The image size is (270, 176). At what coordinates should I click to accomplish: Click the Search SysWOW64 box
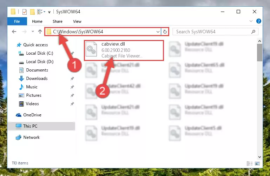tap(216, 32)
